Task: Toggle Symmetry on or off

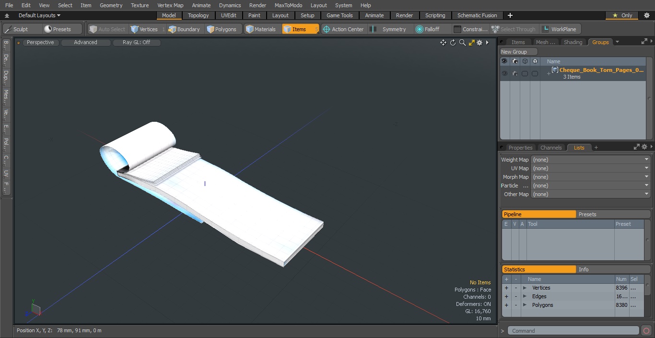Action: tap(389, 29)
